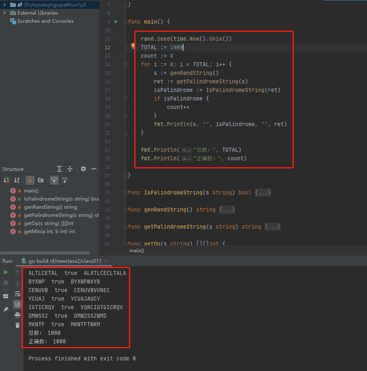The height and width of the screenshot is (371, 367).
Task: Click main() breadcrumb below editor
Action: point(137,251)
